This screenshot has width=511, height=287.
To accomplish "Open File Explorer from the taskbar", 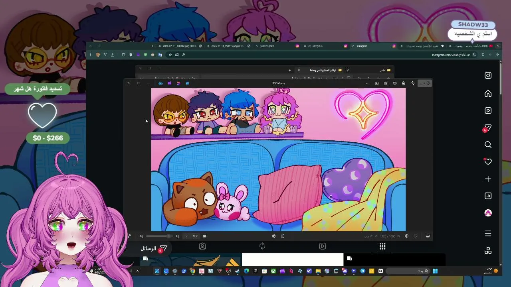I will [318, 271].
